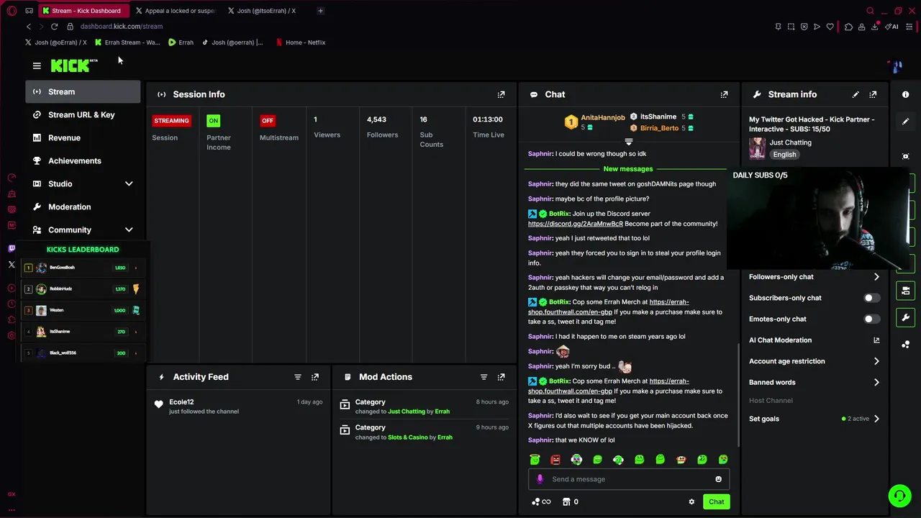Open the hamburger menu beside Kick logo

37,65
